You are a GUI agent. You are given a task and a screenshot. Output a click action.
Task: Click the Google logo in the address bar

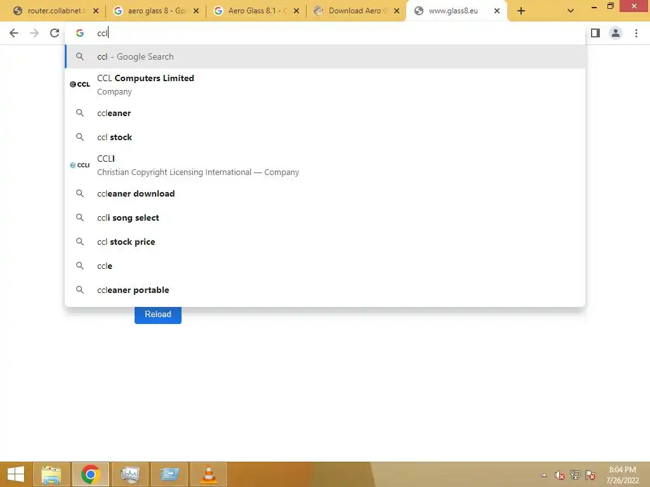coord(79,33)
